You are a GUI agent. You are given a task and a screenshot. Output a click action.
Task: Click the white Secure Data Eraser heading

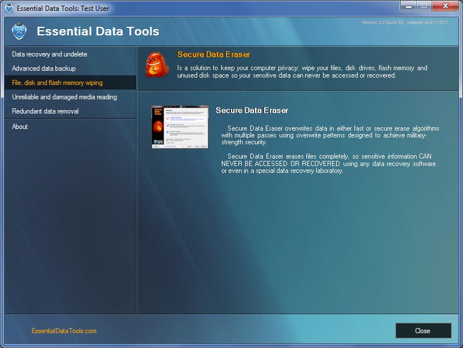pos(252,110)
